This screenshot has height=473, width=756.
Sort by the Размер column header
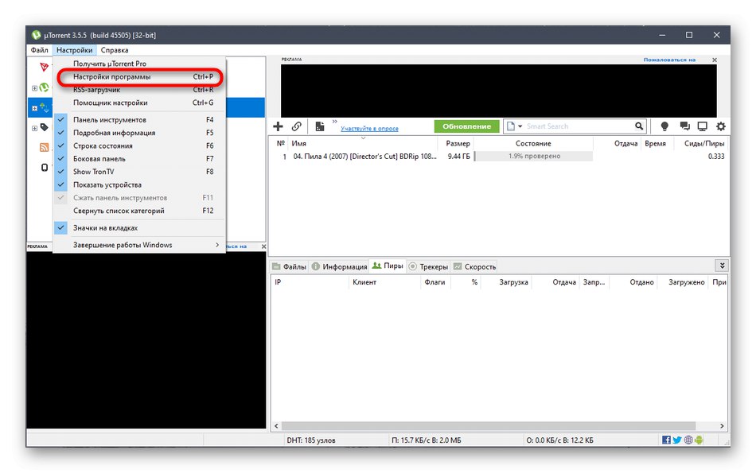[x=456, y=144]
